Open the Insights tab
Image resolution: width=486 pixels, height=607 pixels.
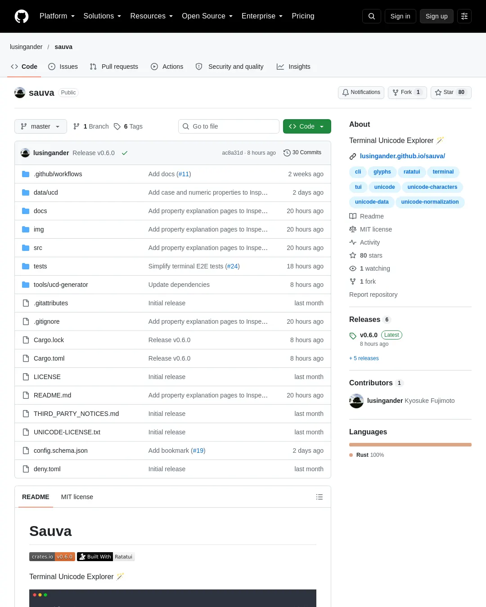(x=293, y=67)
